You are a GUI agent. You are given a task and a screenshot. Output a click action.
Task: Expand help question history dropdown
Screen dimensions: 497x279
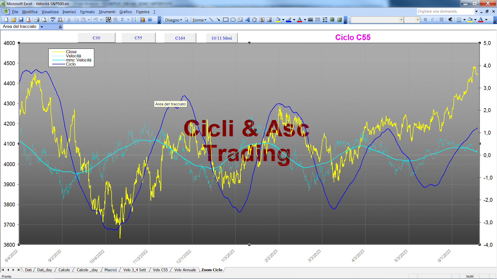(x=476, y=11)
